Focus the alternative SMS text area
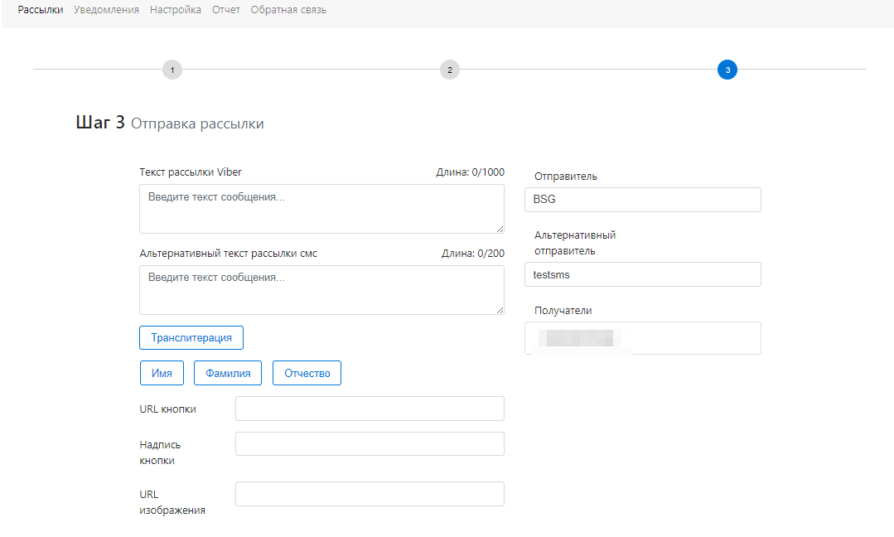The image size is (894, 537). tap(321, 290)
